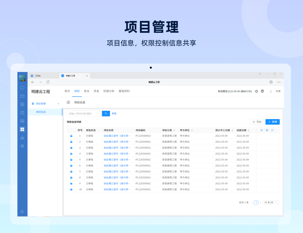Viewport: 303px width, 233px height.
Task: Click PC220509002 code in row 2
Action: coord(143,142)
